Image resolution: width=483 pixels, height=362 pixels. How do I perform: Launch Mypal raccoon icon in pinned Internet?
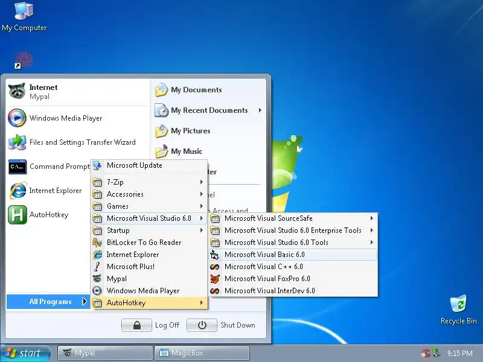coord(17,91)
